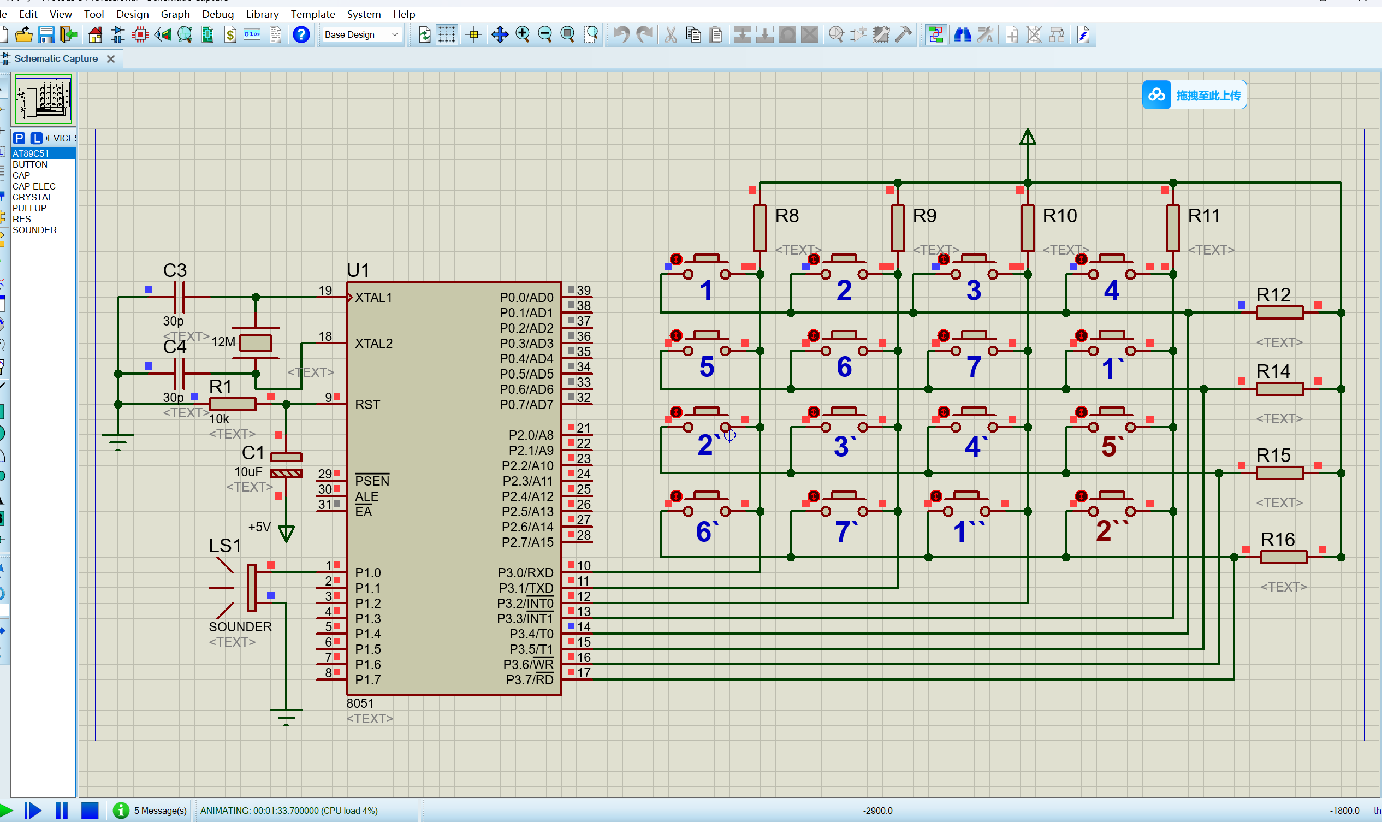Paste from clipboard icon
Image resolution: width=1382 pixels, height=822 pixels.
(x=716, y=35)
